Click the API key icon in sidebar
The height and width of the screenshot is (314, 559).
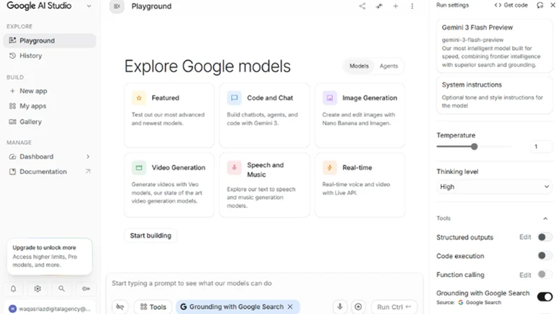(x=86, y=289)
